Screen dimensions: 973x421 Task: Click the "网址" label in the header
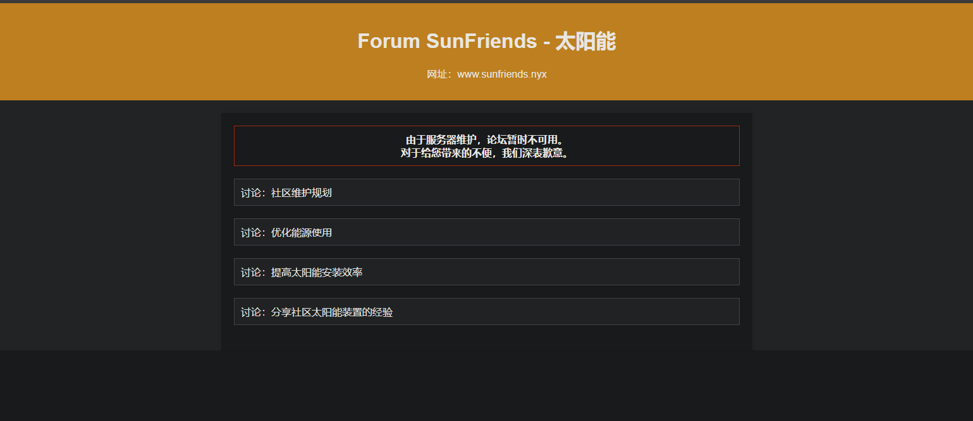(x=436, y=74)
